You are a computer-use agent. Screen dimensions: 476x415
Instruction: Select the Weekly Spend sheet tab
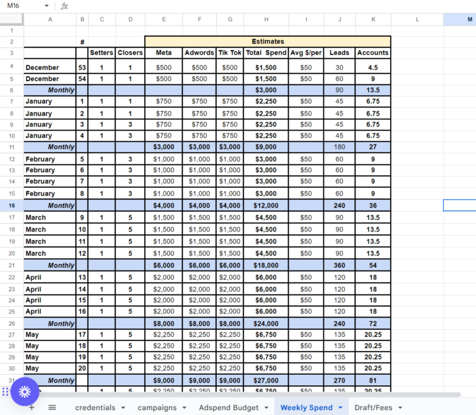[306, 408]
